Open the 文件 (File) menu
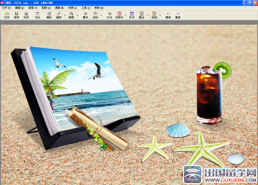The height and width of the screenshot is (185, 258). tap(7, 8)
